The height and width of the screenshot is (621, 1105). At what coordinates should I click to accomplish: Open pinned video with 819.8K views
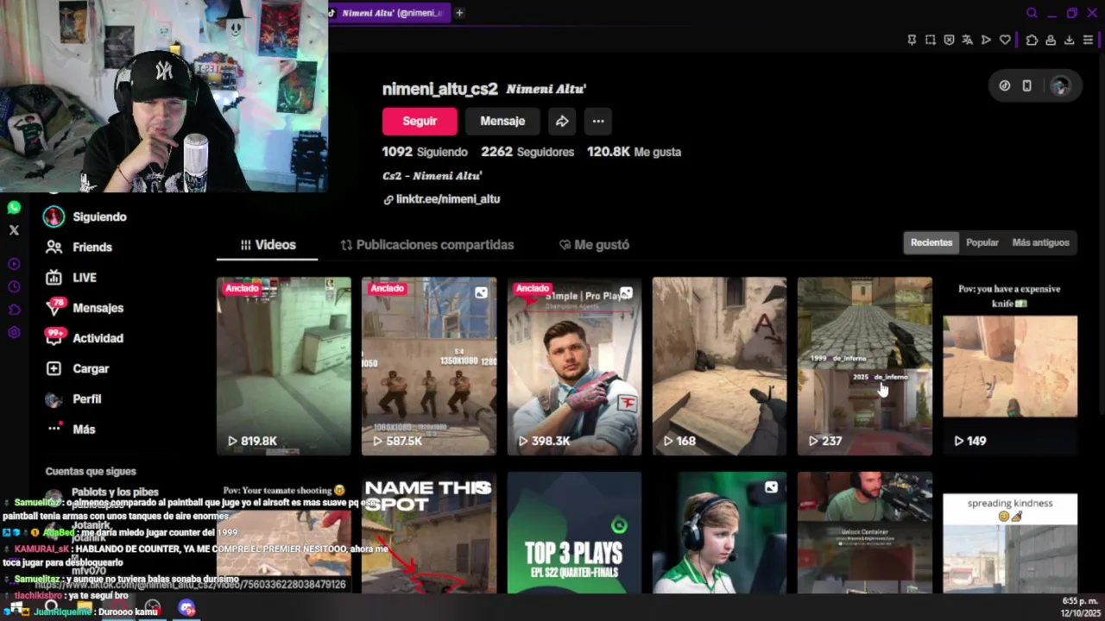pyautogui.click(x=284, y=366)
